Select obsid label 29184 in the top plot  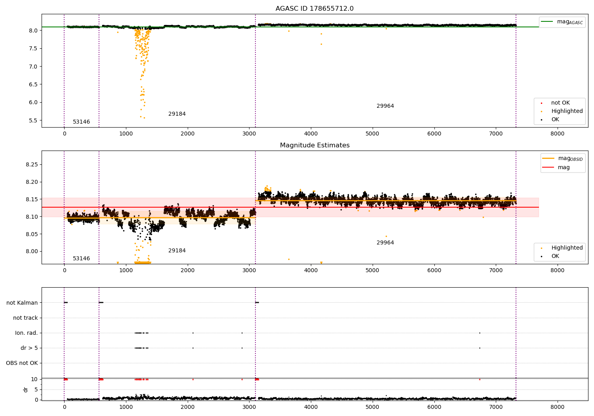pyautogui.click(x=177, y=114)
